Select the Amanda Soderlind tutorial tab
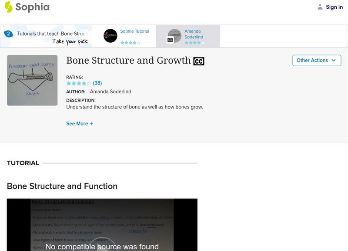 point(194,34)
